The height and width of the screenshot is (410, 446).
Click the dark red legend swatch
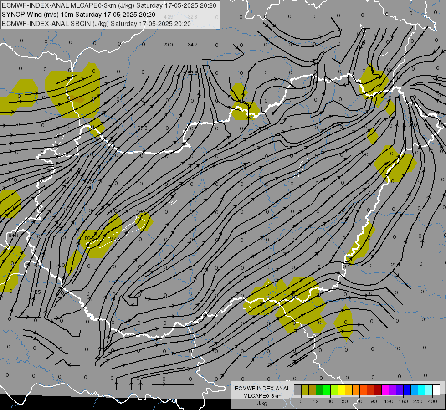[378, 389]
